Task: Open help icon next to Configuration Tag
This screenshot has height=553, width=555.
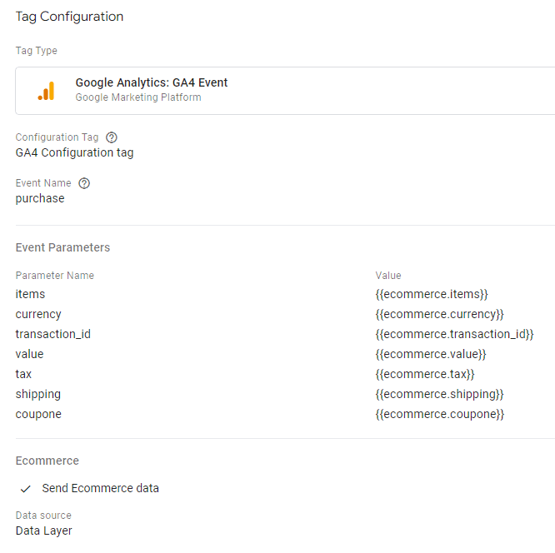Action: click(112, 137)
